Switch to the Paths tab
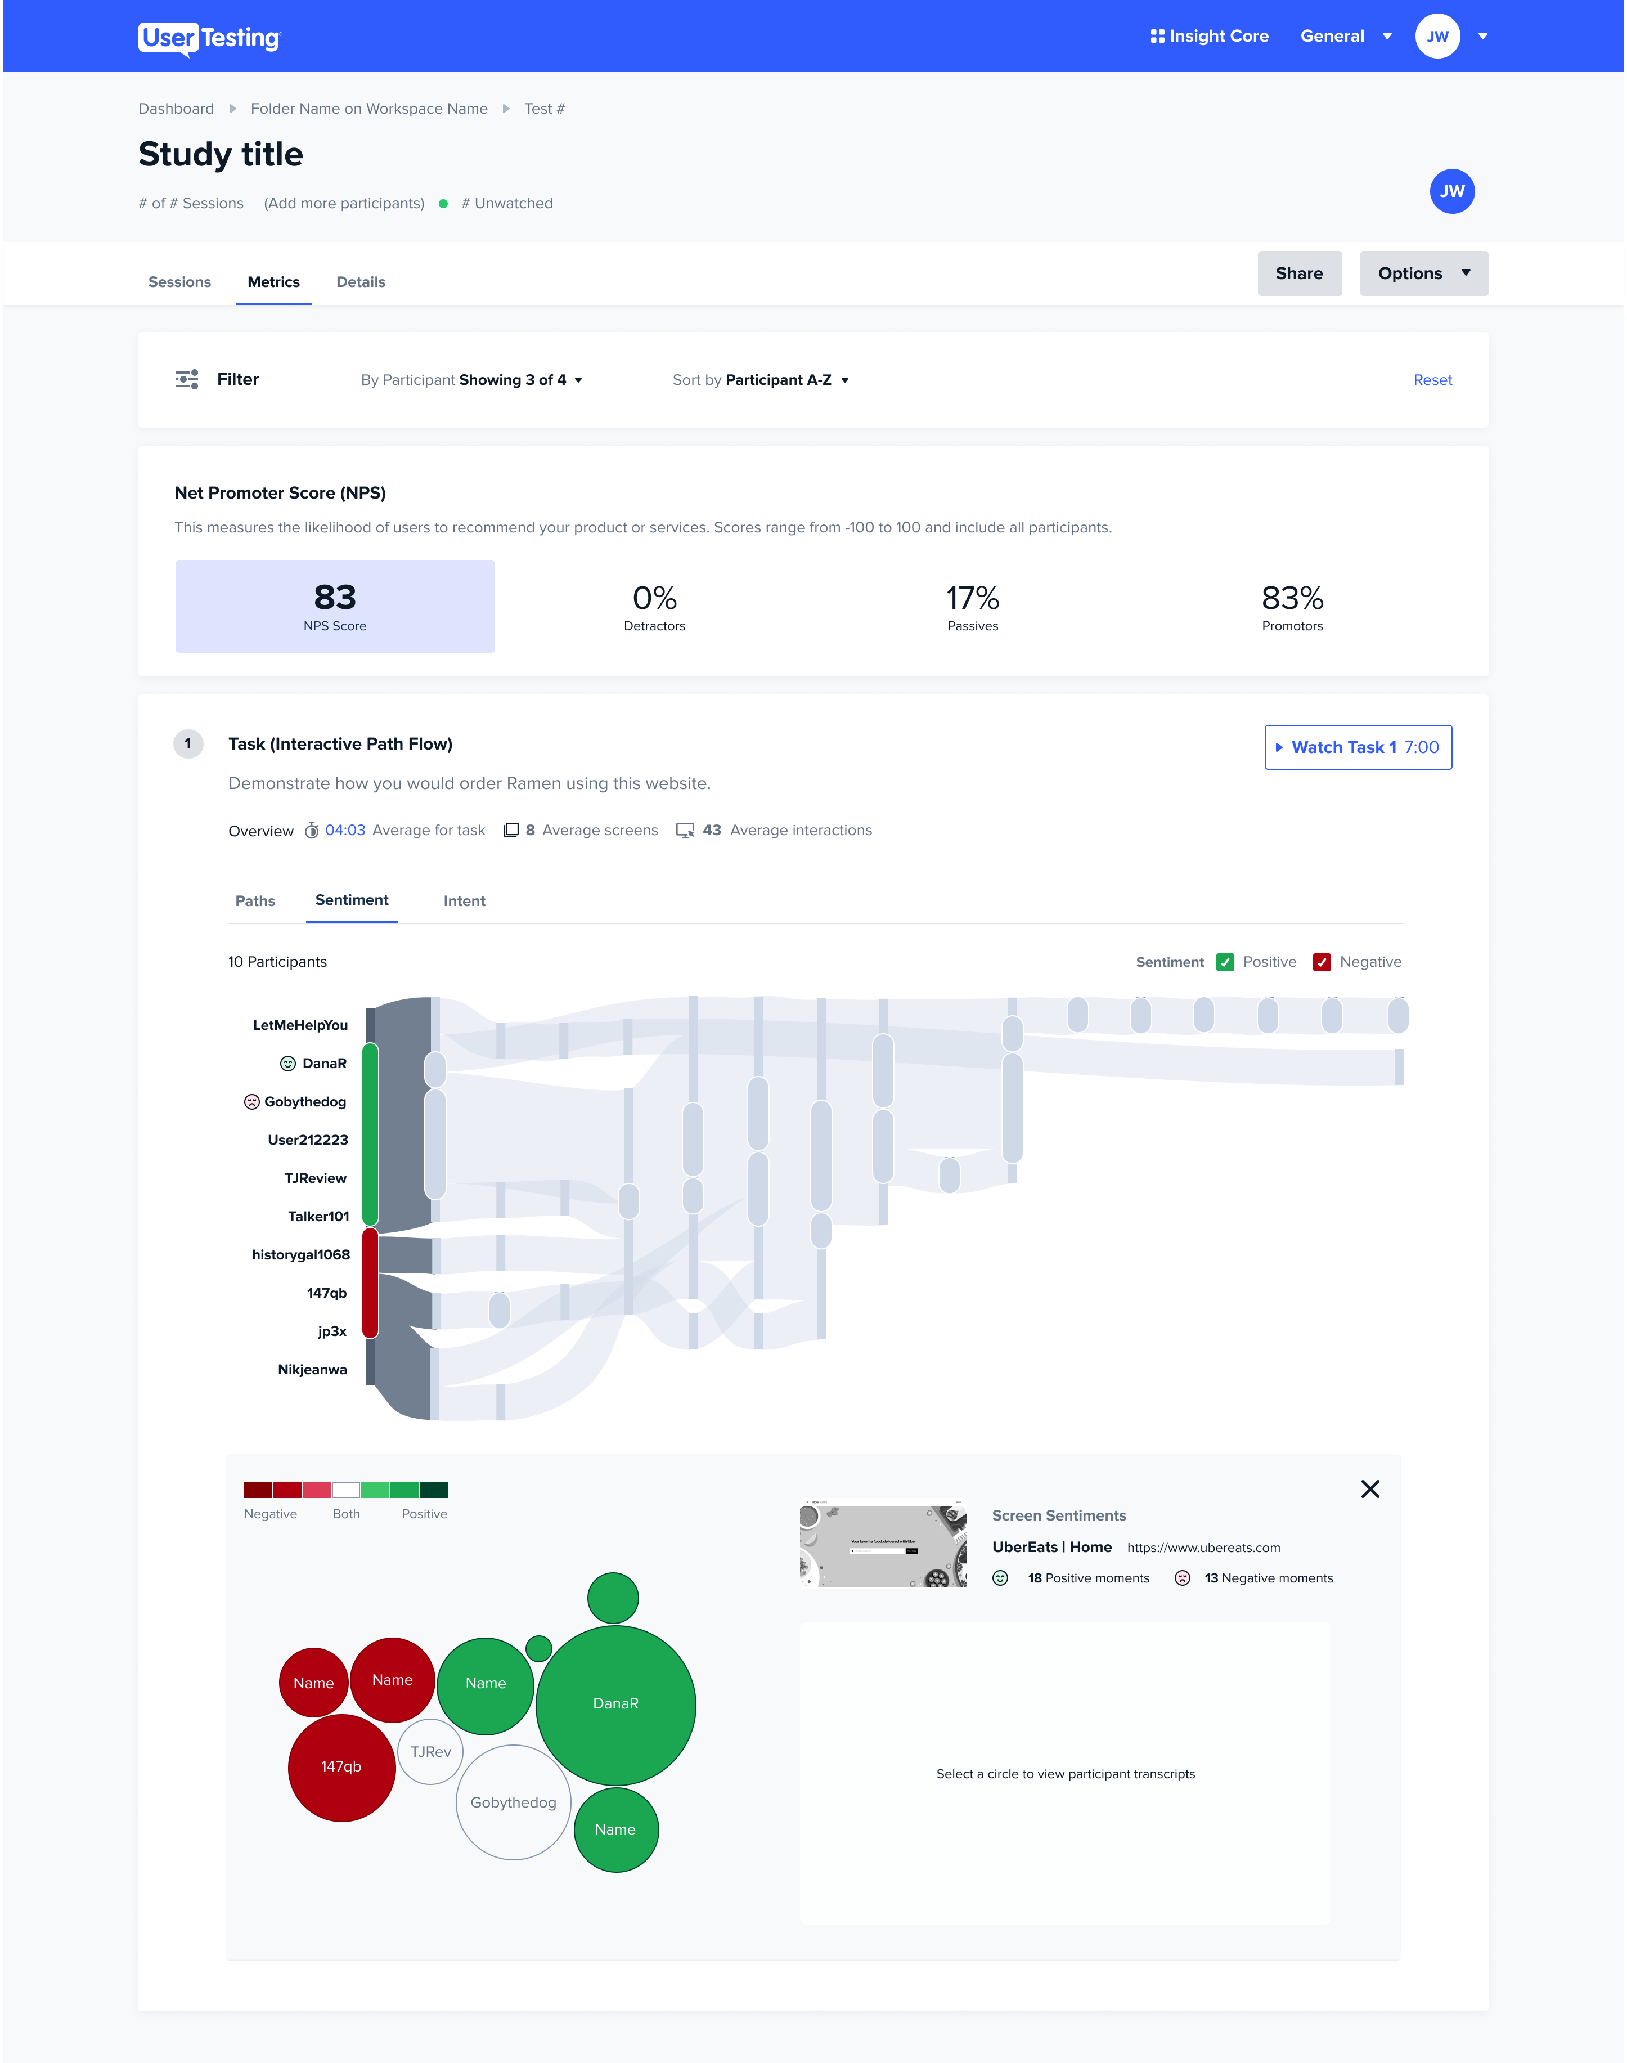1627x2063 pixels. pos(254,902)
